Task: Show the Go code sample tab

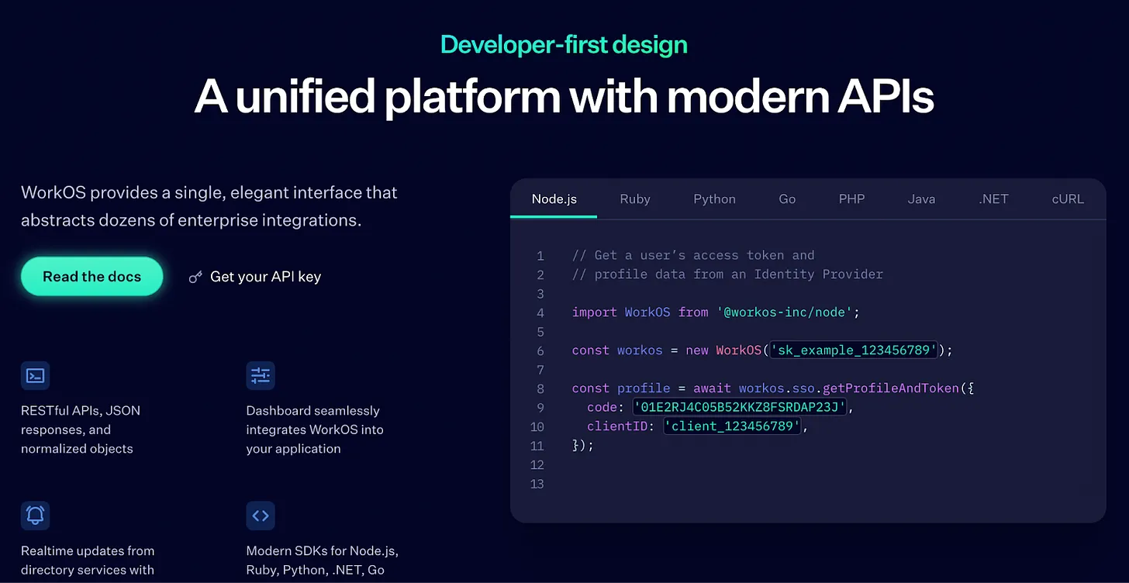Action: (787, 199)
